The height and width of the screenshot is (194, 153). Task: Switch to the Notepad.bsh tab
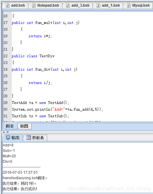45,5
